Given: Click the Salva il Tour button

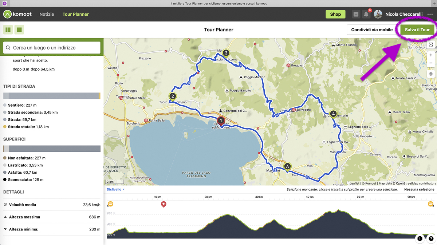Looking at the screenshot, I should pyautogui.click(x=417, y=30).
